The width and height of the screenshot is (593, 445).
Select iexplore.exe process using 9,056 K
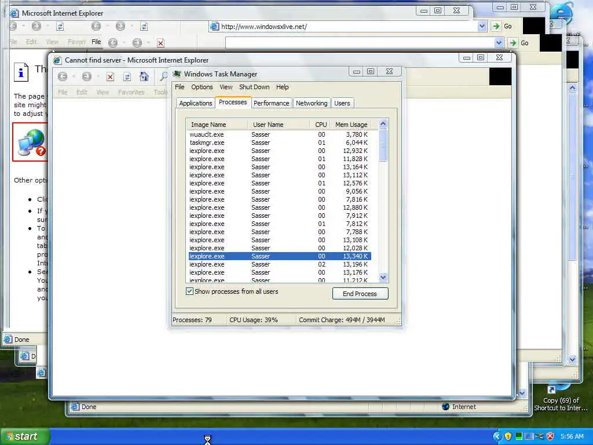click(x=280, y=191)
